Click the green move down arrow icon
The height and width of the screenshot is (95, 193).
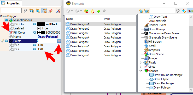pos(99,11)
